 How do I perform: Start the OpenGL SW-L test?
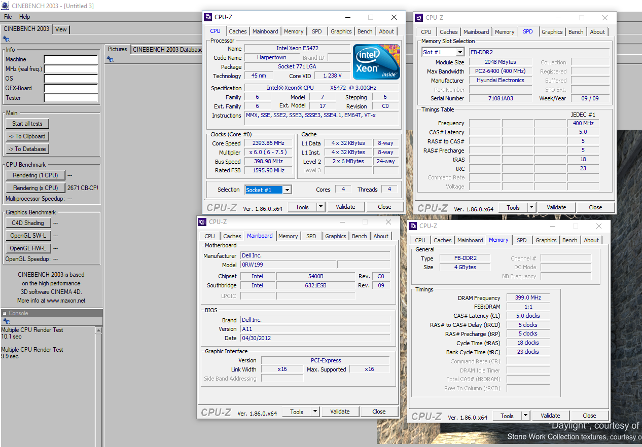click(28, 236)
